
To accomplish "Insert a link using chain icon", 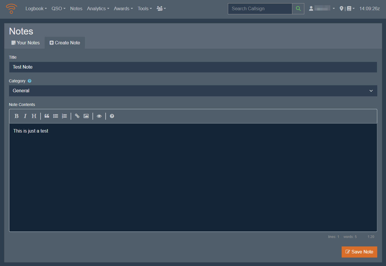I will pos(77,116).
